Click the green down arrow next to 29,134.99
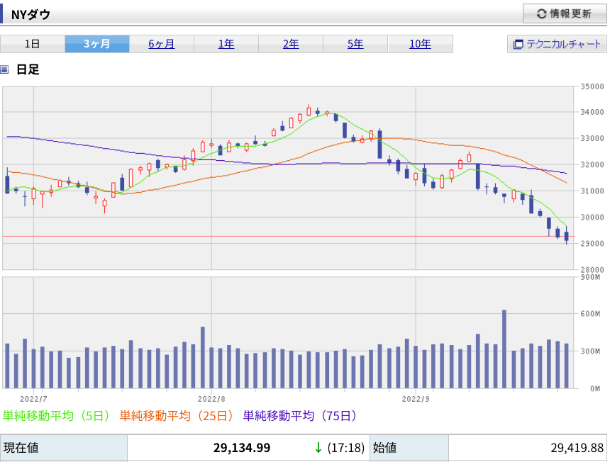This screenshot has width=610, height=462. tap(318, 448)
